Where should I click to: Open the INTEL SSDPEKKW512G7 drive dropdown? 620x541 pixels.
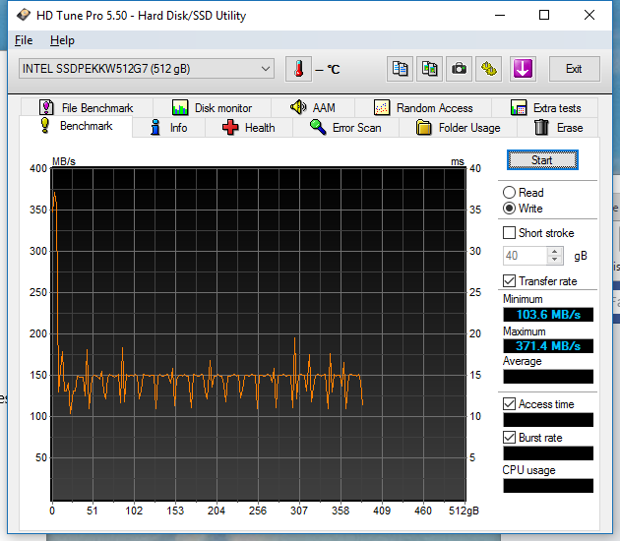point(146,69)
